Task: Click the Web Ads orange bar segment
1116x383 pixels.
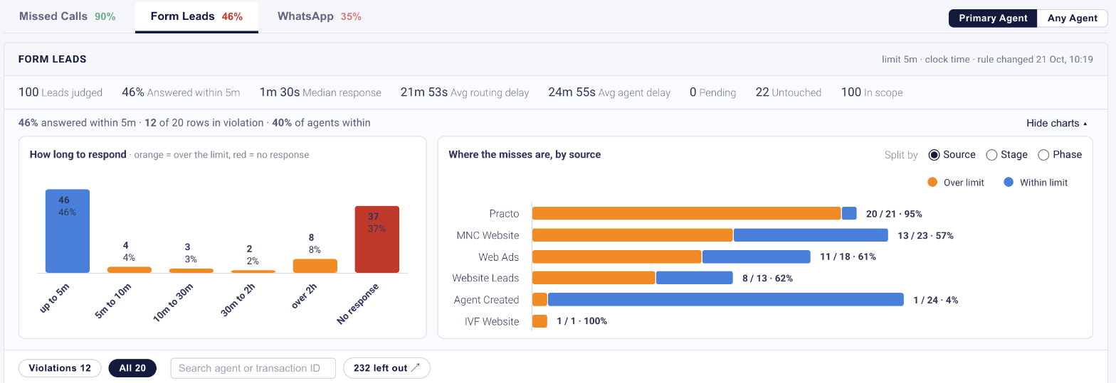Action: [617, 257]
